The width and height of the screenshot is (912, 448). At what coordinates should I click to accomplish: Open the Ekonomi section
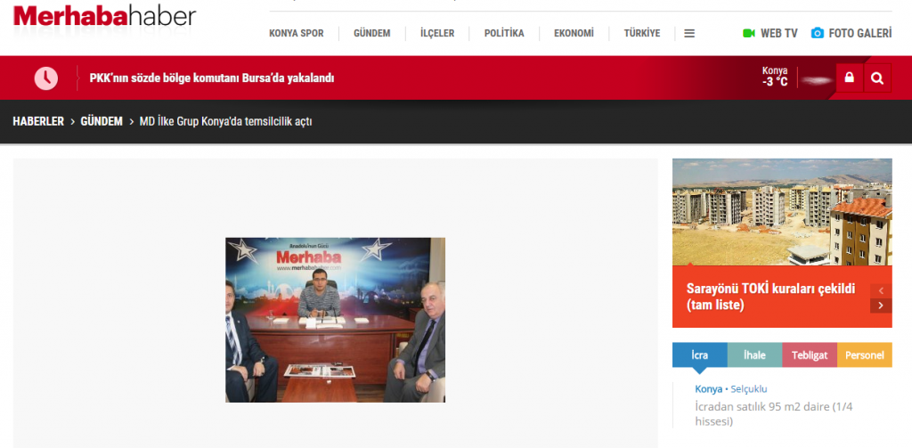click(574, 34)
